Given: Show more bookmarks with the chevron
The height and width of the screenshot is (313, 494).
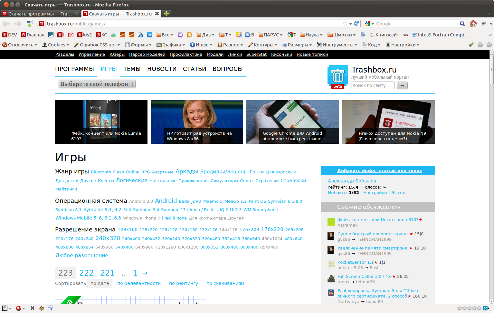Looking at the screenshot, I should [490, 35].
